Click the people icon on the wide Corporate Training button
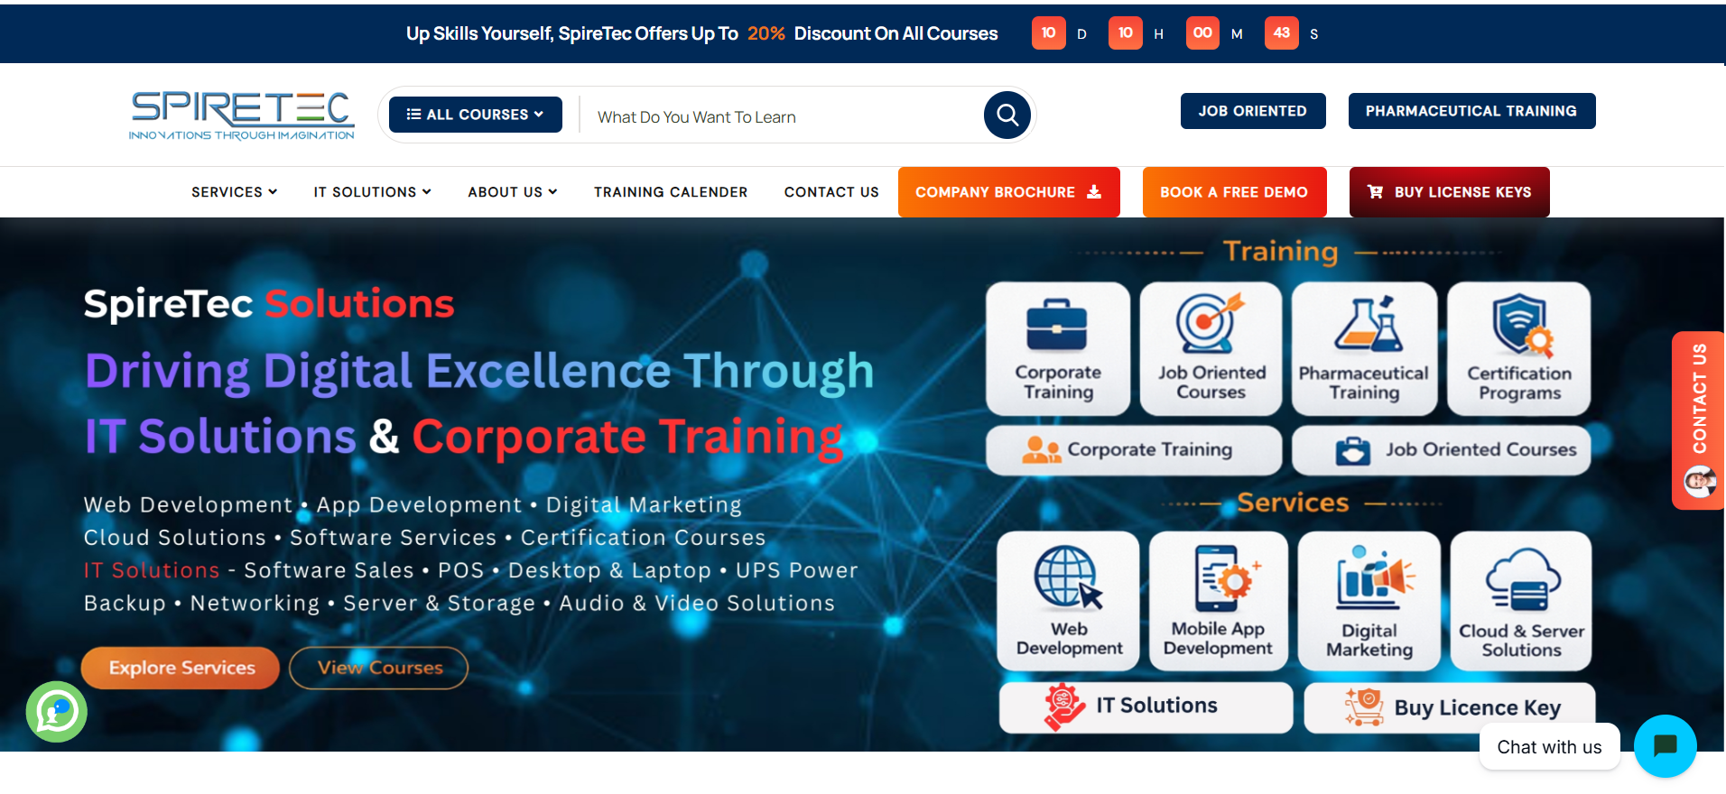Viewport: 1726px width, 794px height. click(x=1041, y=449)
